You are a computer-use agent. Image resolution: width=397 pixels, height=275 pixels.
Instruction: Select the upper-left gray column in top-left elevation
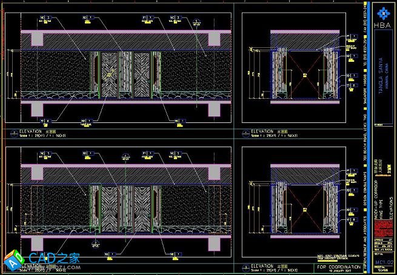37,38
